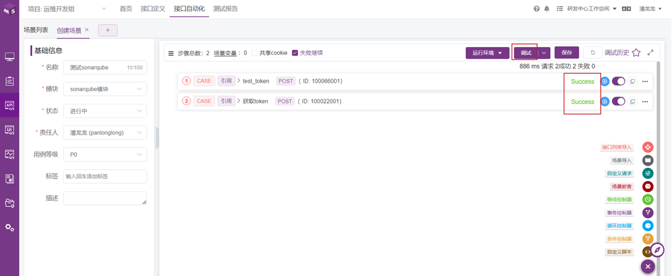Switch language with the header language icon

[627, 9]
